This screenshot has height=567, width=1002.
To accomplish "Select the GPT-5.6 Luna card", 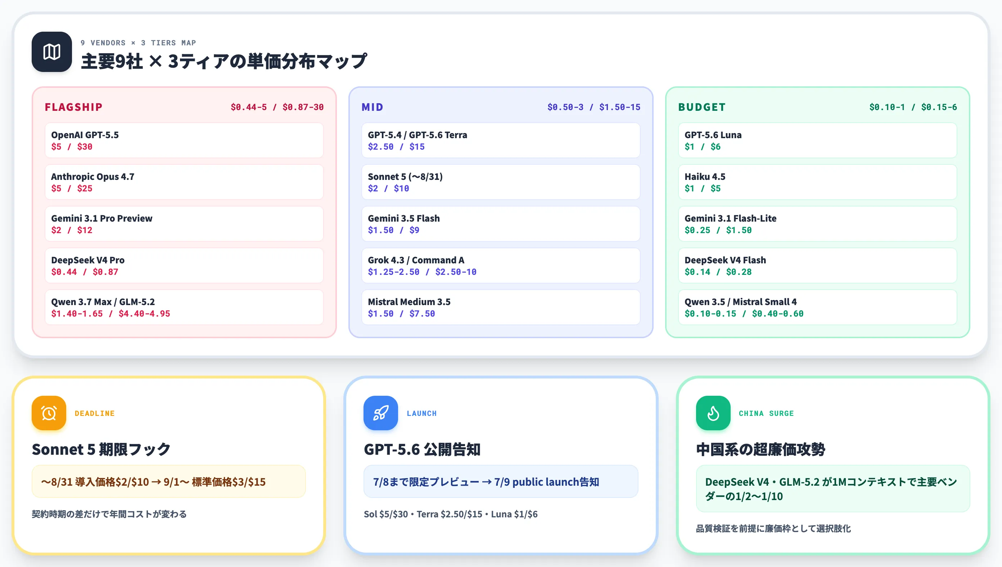I will tap(818, 141).
